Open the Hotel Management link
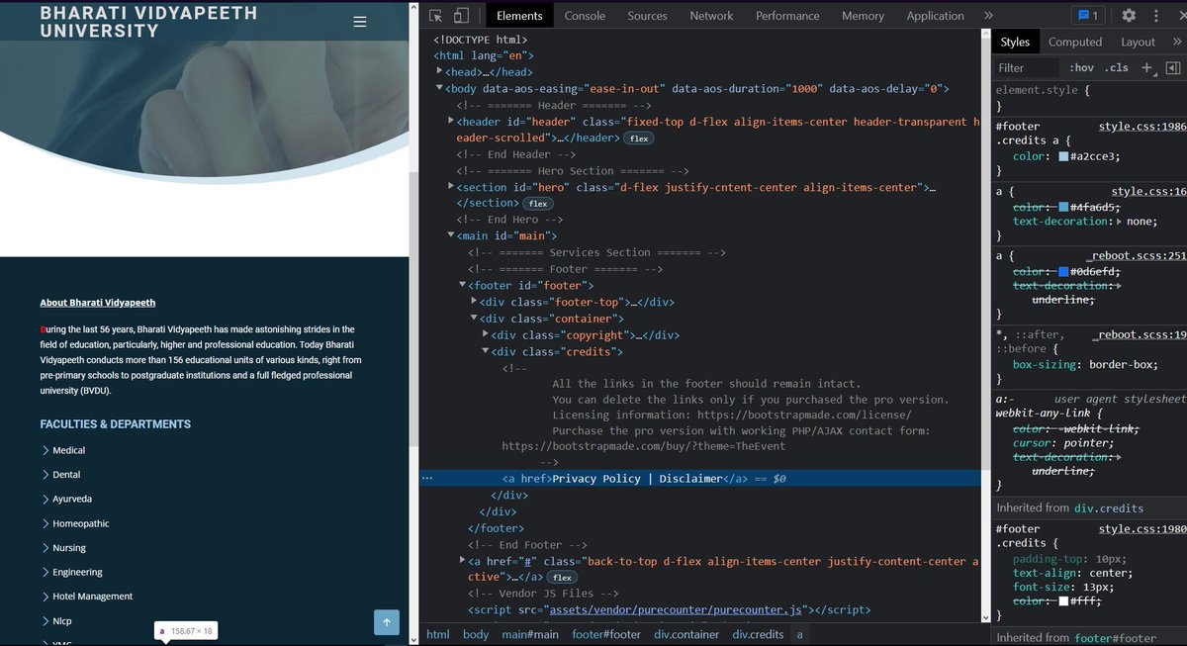This screenshot has height=646, width=1187. pyautogui.click(x=92, y=597)
